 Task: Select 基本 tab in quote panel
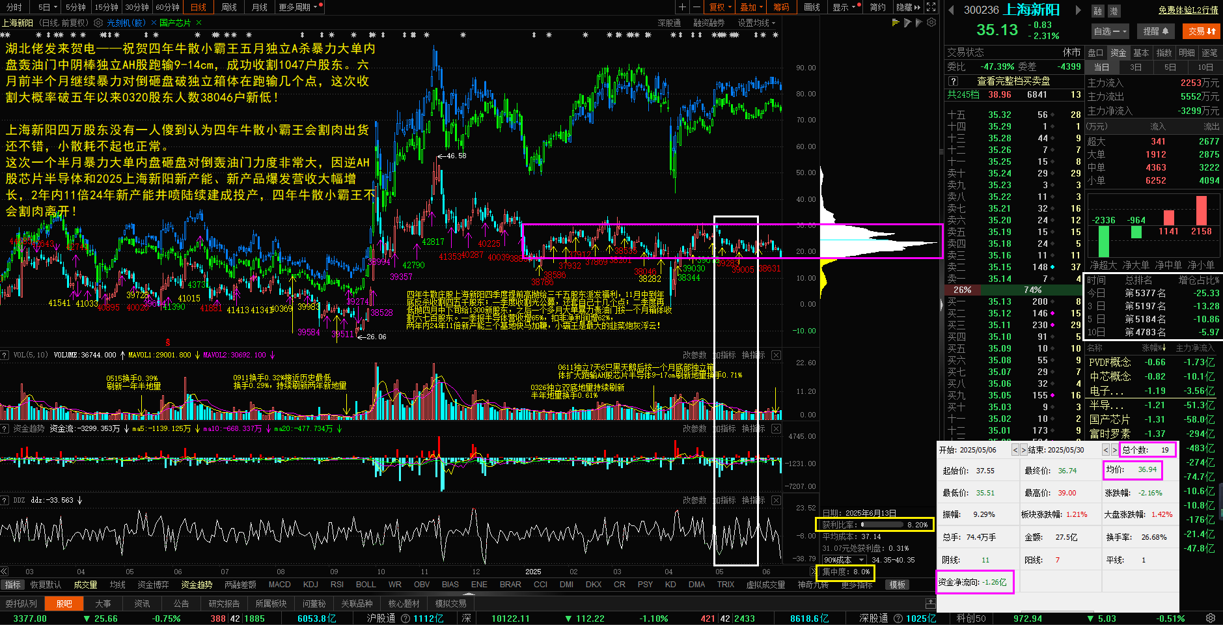[1141, 53]
